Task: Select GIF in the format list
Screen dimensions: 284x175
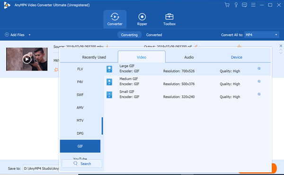Action: (80, 146)
